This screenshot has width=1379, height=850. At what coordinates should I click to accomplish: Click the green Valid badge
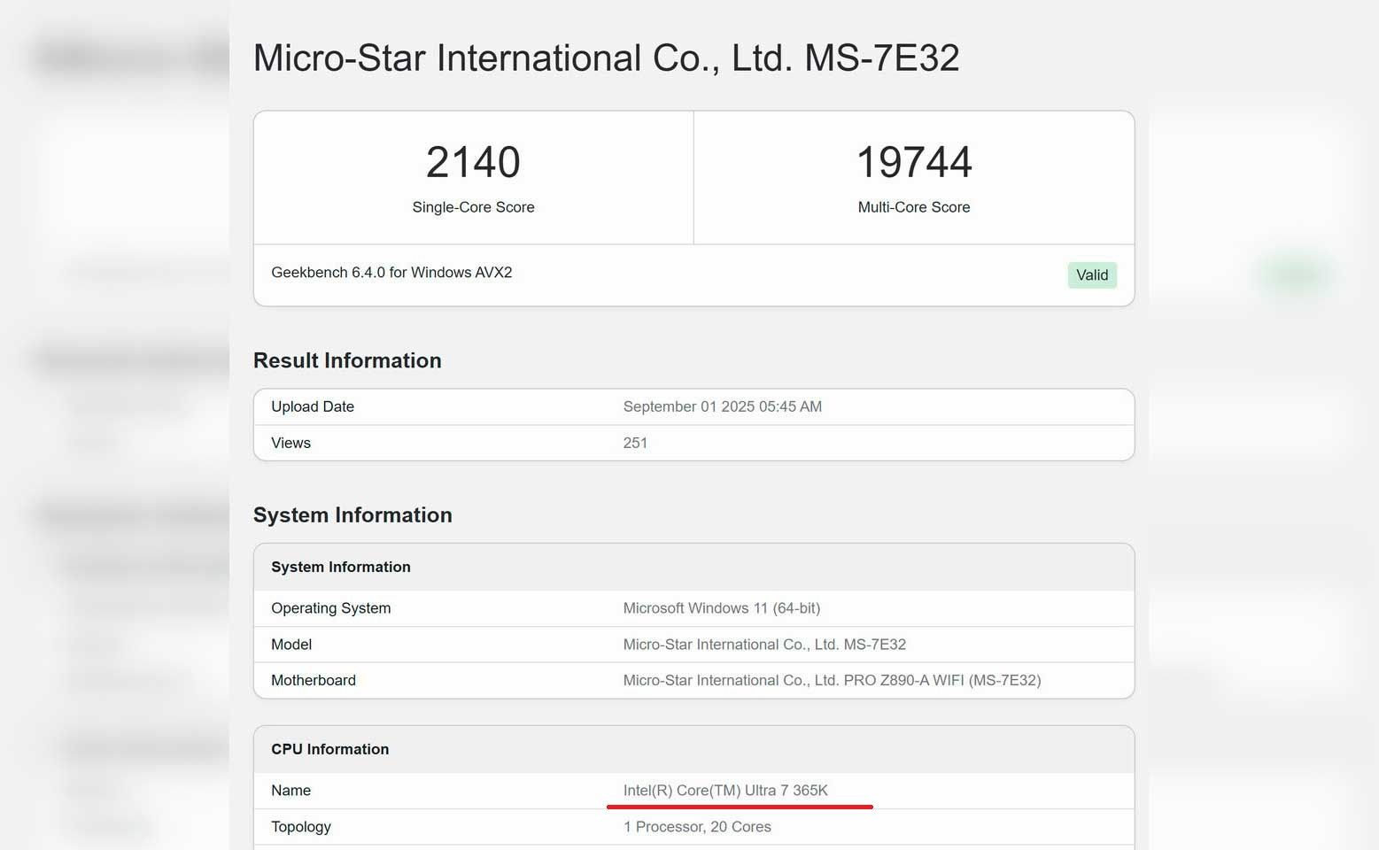pyautogui.click(x=1091, y=275)
